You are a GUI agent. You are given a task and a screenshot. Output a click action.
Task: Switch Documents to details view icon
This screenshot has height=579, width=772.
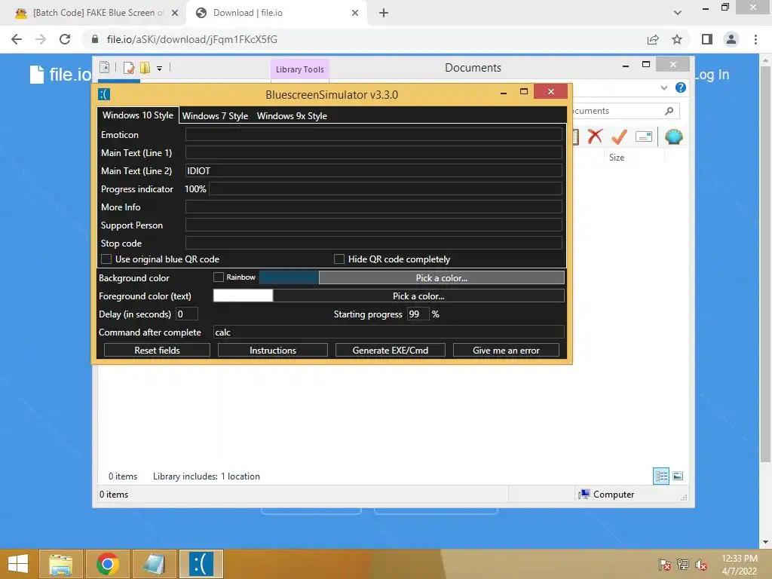click(x=661, y=476)
